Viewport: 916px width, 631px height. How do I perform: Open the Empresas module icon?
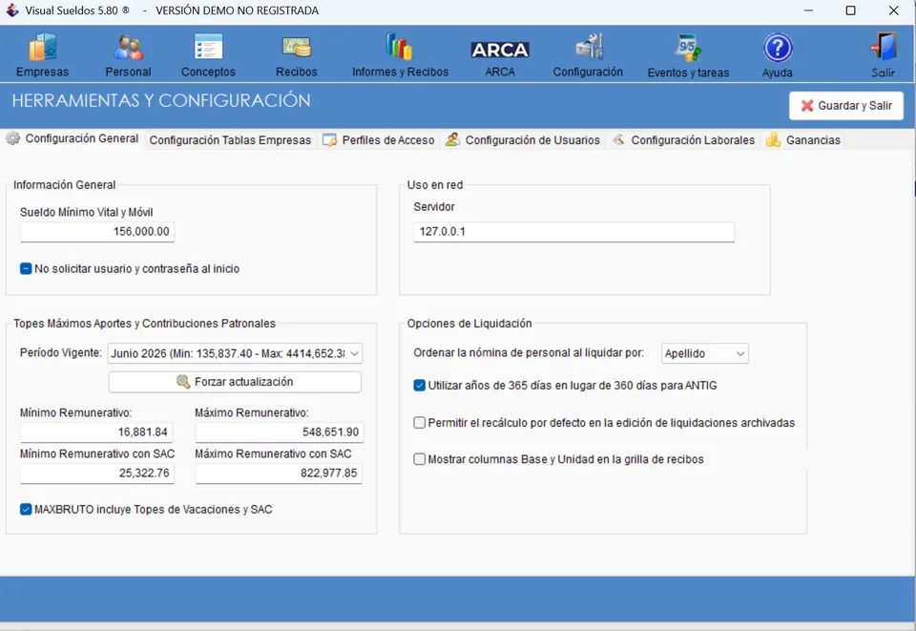(42, 48)
